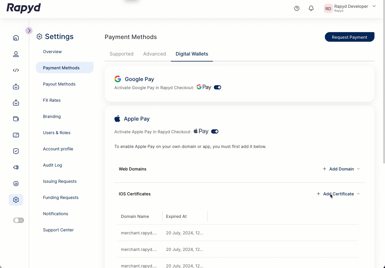Open Users & Roles settings
The width and height of the screenshot is (385, 268).
click(x=57, y=133)
